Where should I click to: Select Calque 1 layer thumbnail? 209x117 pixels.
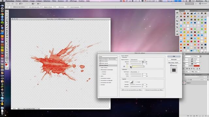click(184, 83)
